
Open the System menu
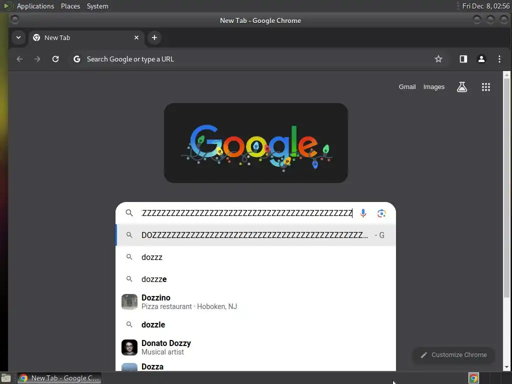click(x=97, y=6)
